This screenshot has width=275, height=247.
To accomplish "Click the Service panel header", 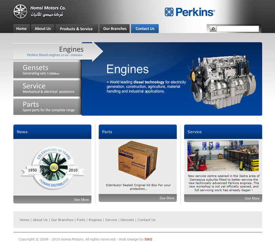I will (x=223, y=132).
